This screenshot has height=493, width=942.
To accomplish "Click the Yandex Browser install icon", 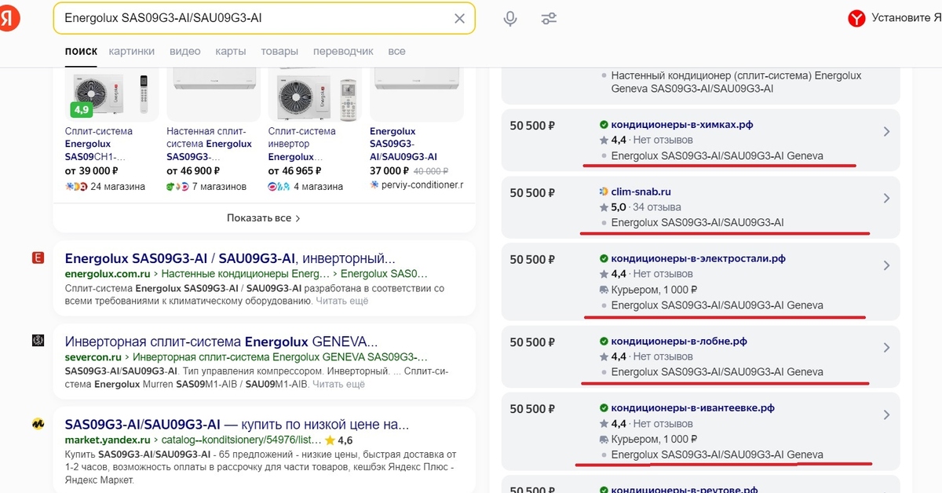I will tap(856, 18).
